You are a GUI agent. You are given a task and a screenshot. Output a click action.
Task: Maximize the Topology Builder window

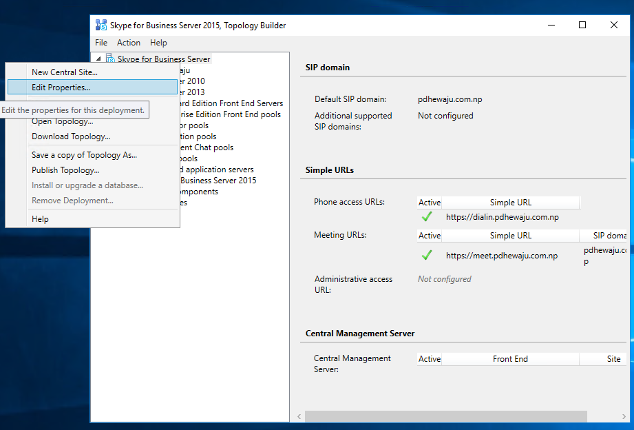pyautogui.click(x=582, y=25)
